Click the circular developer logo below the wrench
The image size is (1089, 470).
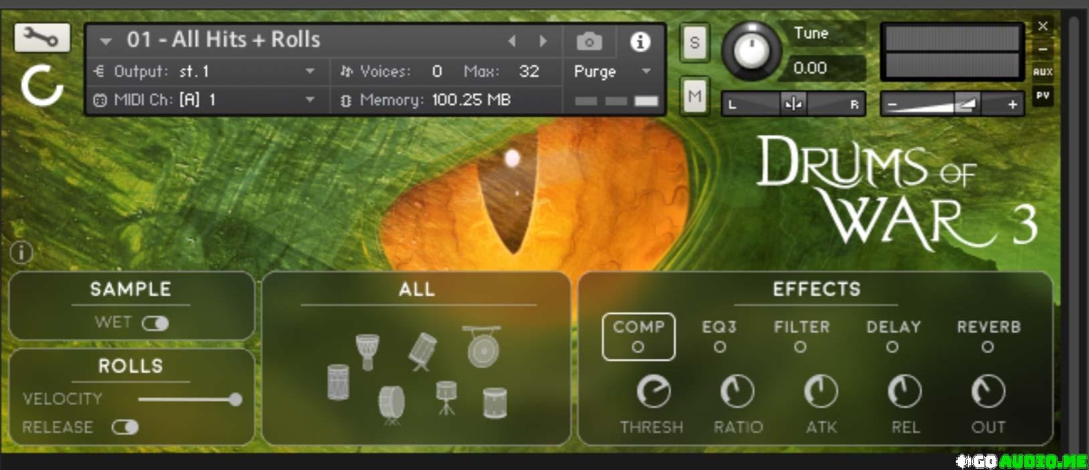coord(42,86)
